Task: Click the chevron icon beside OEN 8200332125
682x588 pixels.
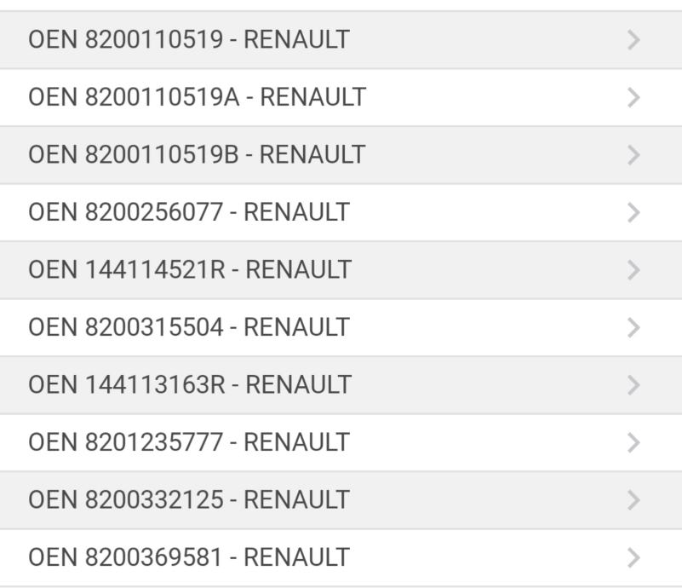Action: click(x=633, y=499)
